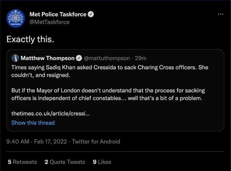Click the Met Police Taskforce display name
231x171 pixels.
pyautogui.click(x=58, y=14)
